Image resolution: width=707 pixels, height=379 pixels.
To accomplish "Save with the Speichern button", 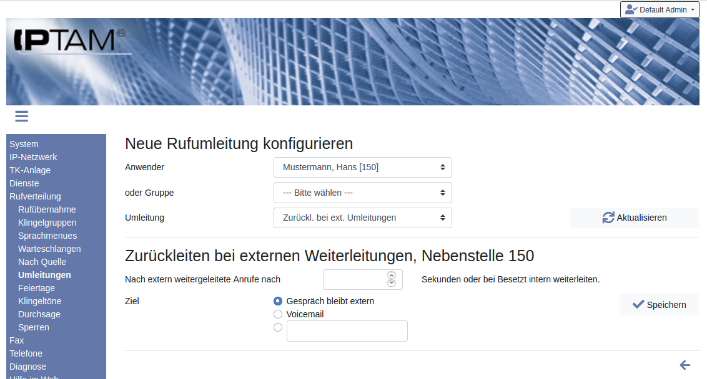I will pyautogui.click(x=659, y=305).
